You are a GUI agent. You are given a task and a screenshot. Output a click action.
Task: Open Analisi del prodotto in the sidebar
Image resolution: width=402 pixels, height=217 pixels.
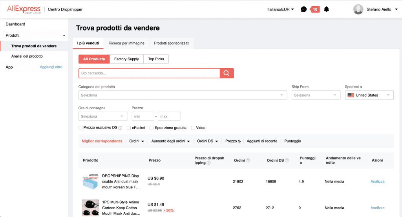tap(27, 56)
